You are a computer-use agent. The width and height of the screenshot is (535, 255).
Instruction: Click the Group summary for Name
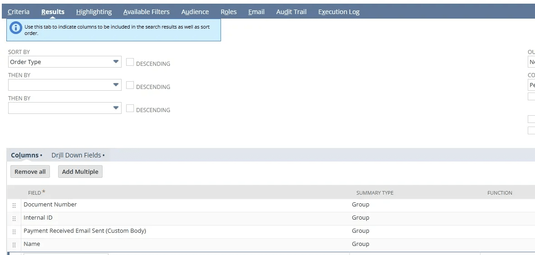(361, 244)
